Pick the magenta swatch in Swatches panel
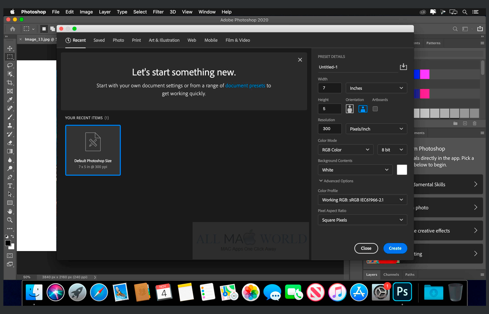489x314 pixels. pos(425,74)
